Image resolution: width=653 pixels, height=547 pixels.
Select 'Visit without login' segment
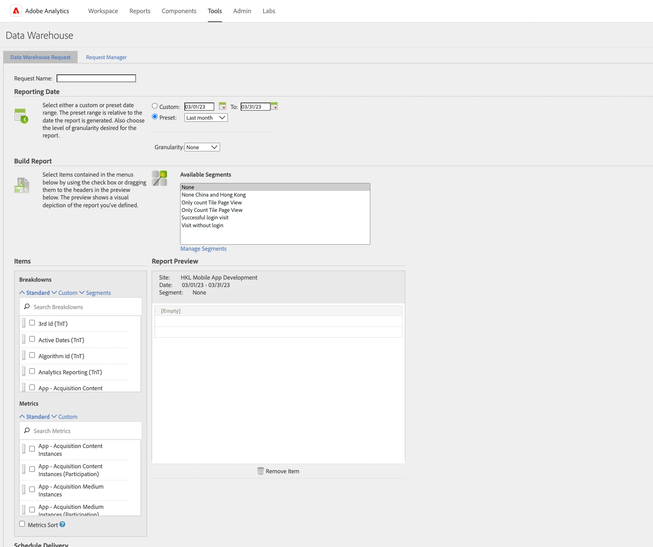(x=275, y=225)
